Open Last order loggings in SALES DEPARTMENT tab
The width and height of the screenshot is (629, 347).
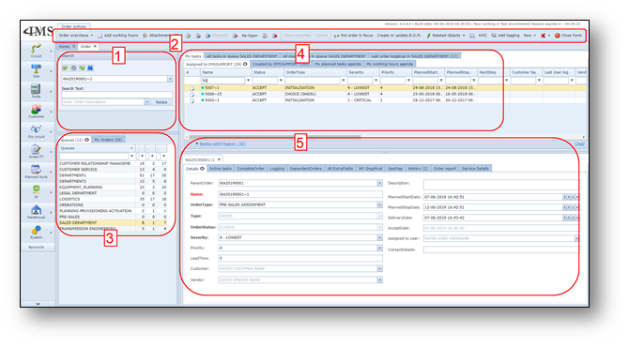(x=414, y=56)
